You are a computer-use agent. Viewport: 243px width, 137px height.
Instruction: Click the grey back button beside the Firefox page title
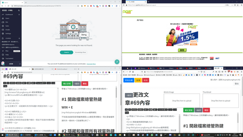coord(129,95)
